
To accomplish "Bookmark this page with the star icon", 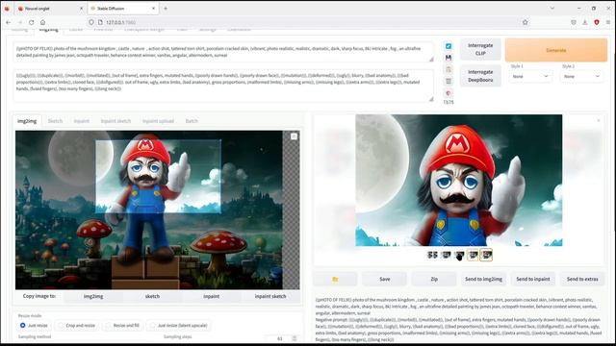I will coord(526,22).
